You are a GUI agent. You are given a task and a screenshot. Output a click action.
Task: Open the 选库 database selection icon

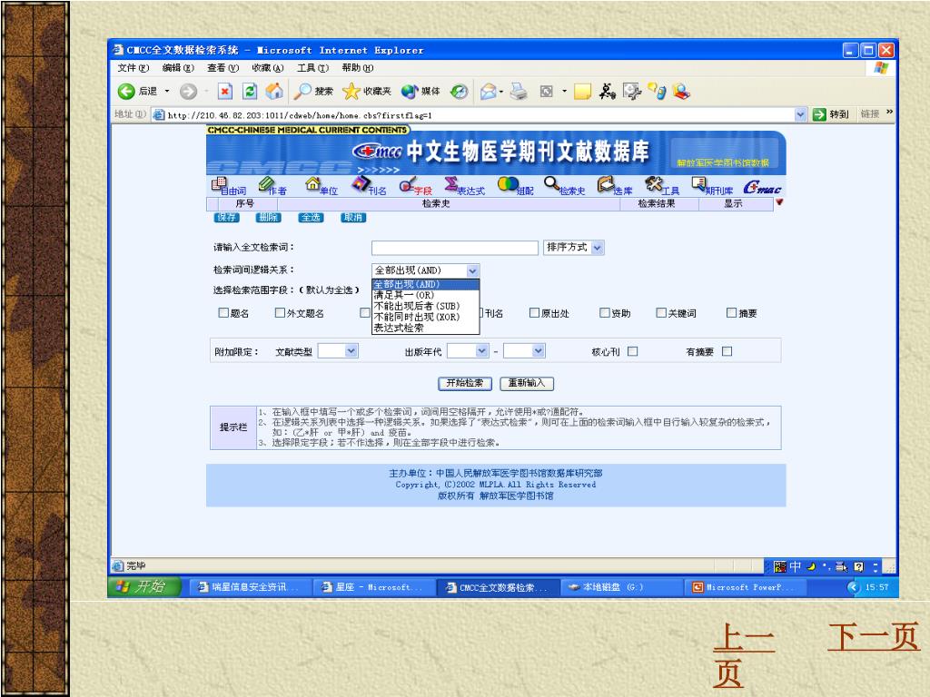tap(615, 186)
